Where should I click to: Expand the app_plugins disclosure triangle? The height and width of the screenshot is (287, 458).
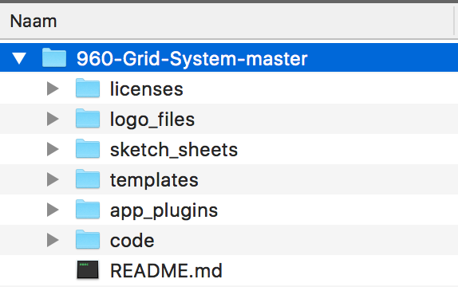coord(53,210)
